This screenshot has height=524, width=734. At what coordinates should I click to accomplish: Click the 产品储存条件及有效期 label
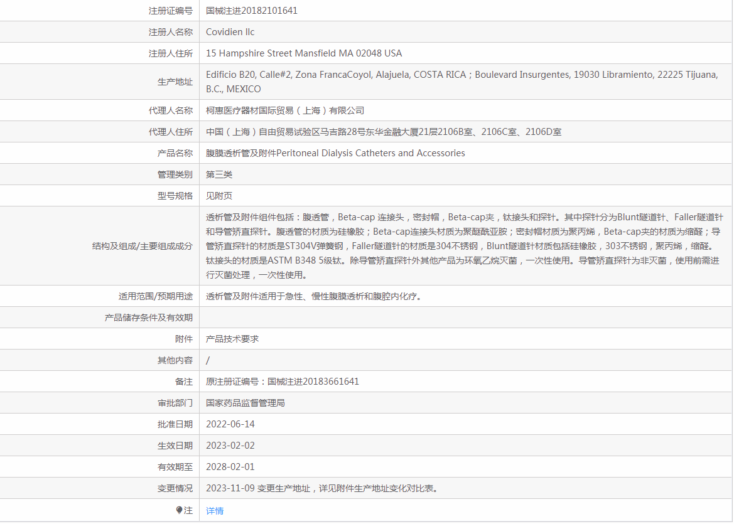[x=148, y=317]
